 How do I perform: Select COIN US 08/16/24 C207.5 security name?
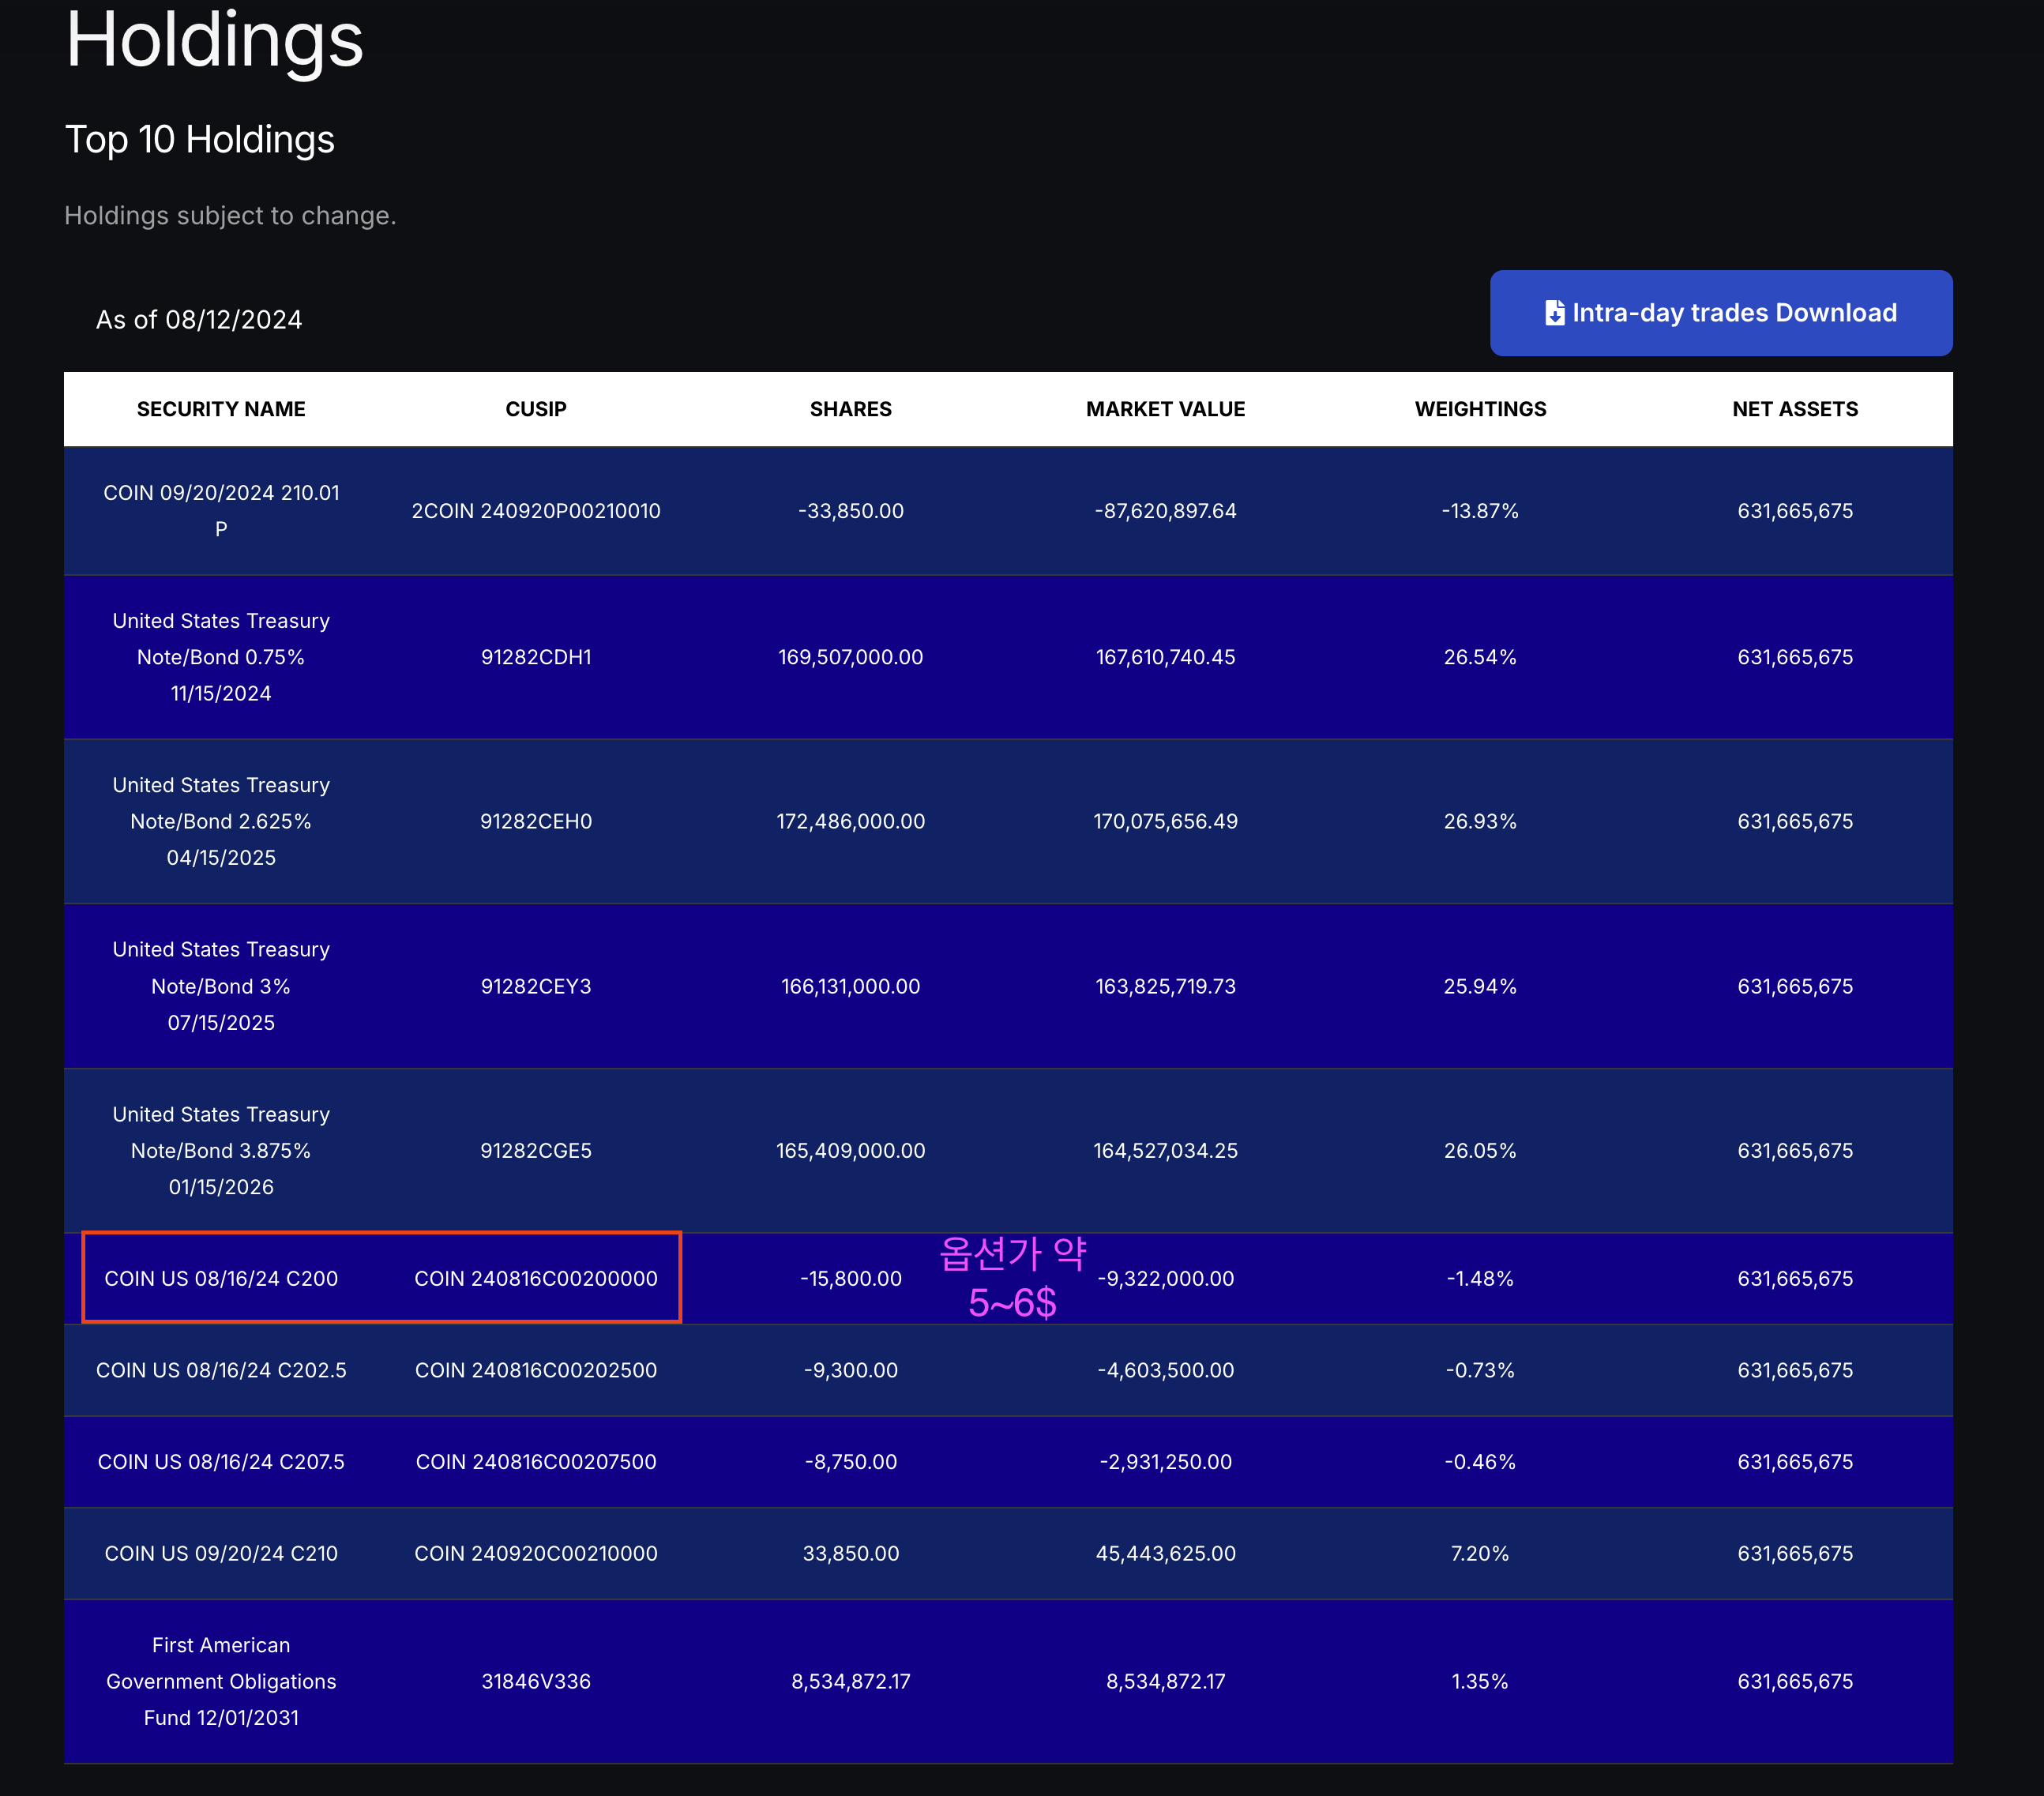click(221, 1462)
